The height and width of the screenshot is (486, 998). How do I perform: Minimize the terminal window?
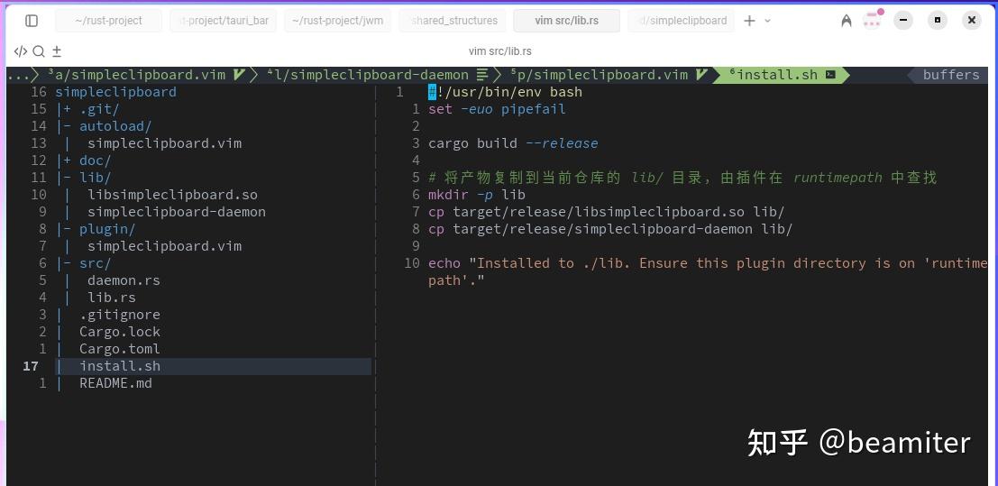coord(903,21)
